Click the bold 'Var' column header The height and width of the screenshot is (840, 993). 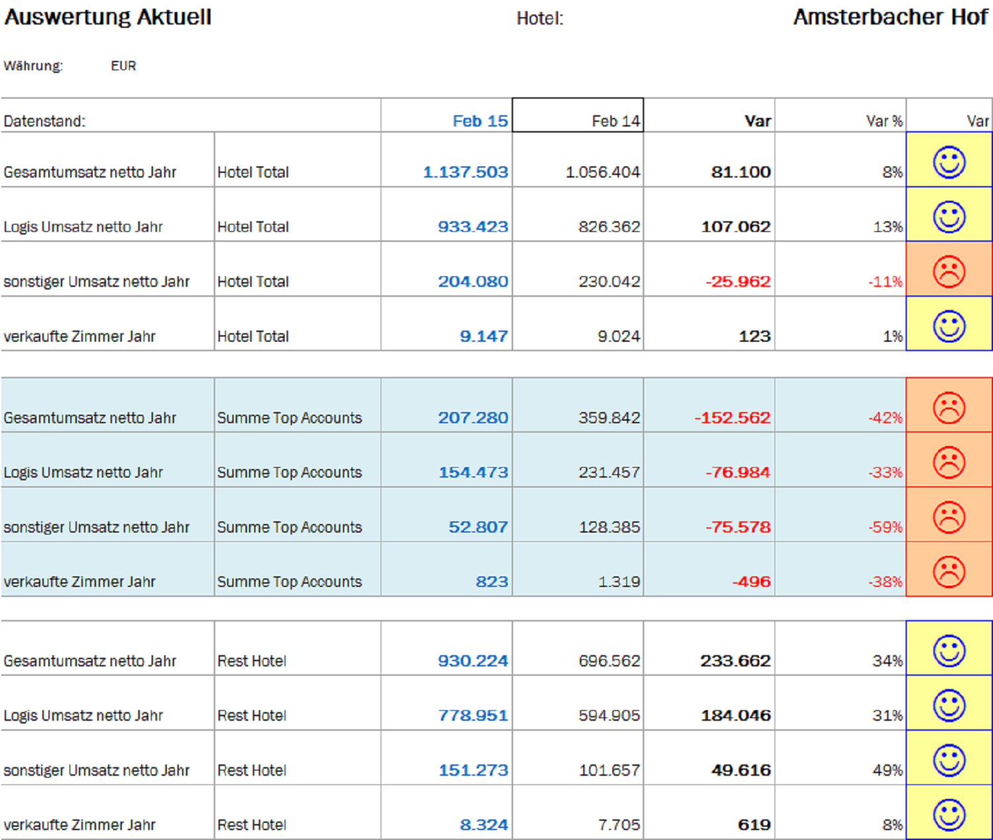click(709, 115)
